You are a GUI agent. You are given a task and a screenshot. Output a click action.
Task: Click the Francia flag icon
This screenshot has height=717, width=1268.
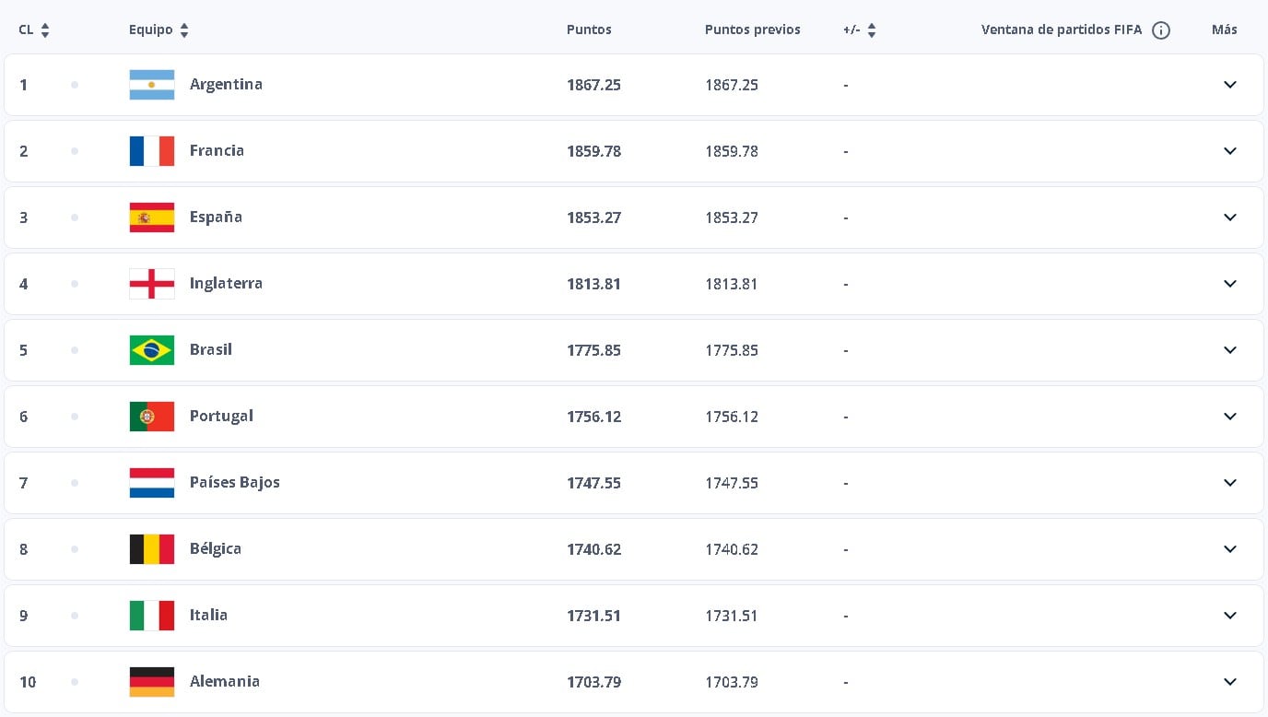(x=152, y=151)
